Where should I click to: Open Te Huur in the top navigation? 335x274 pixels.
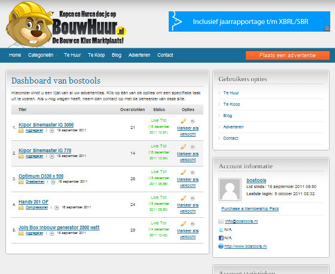[x=72, y=55]
